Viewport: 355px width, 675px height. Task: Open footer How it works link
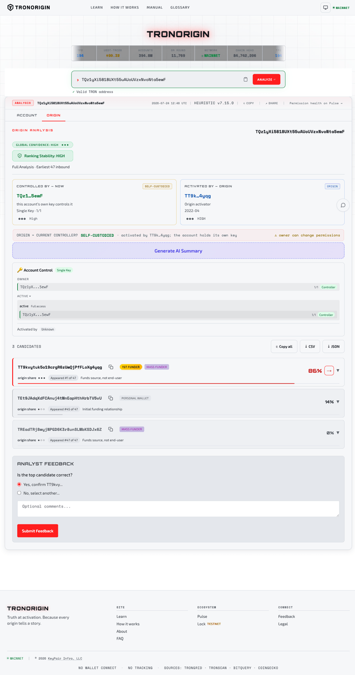point(128,624)
